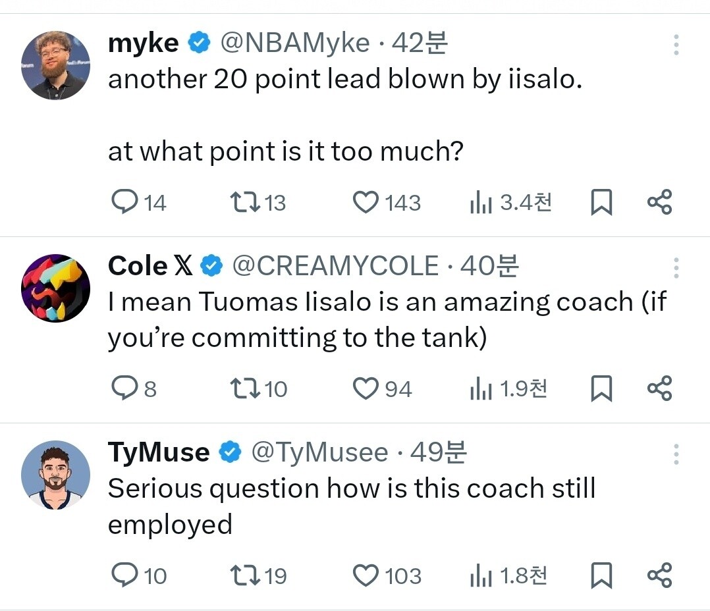Bookmark Cole's tank tweet
710x611 pixels.
[601, 388]
